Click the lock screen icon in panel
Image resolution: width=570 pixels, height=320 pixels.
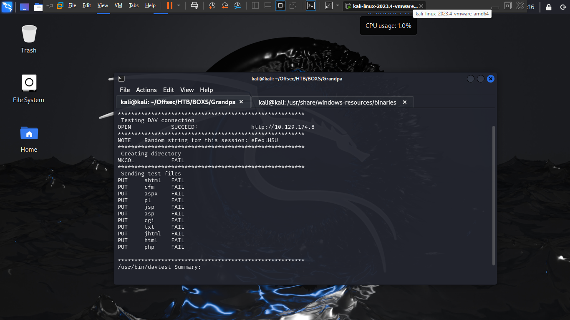point(548,7)
